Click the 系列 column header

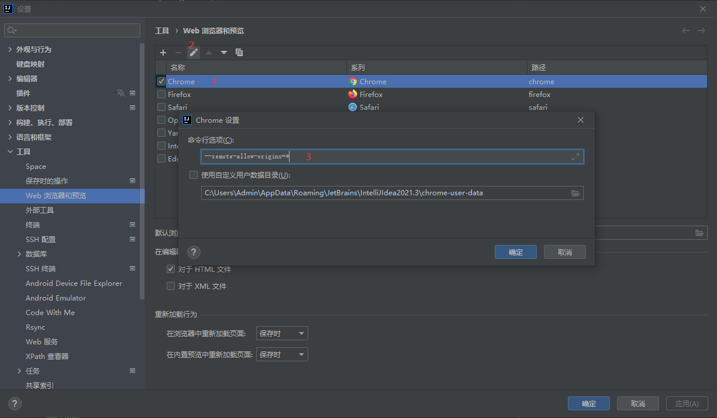tap(436, 68)
